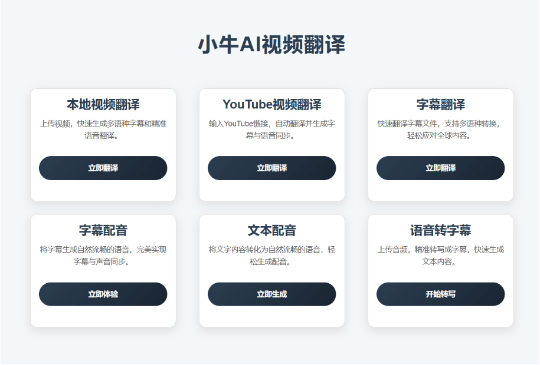Click 立即体验 under 字幕配音

pyautogui.click(x=103, y=294)
